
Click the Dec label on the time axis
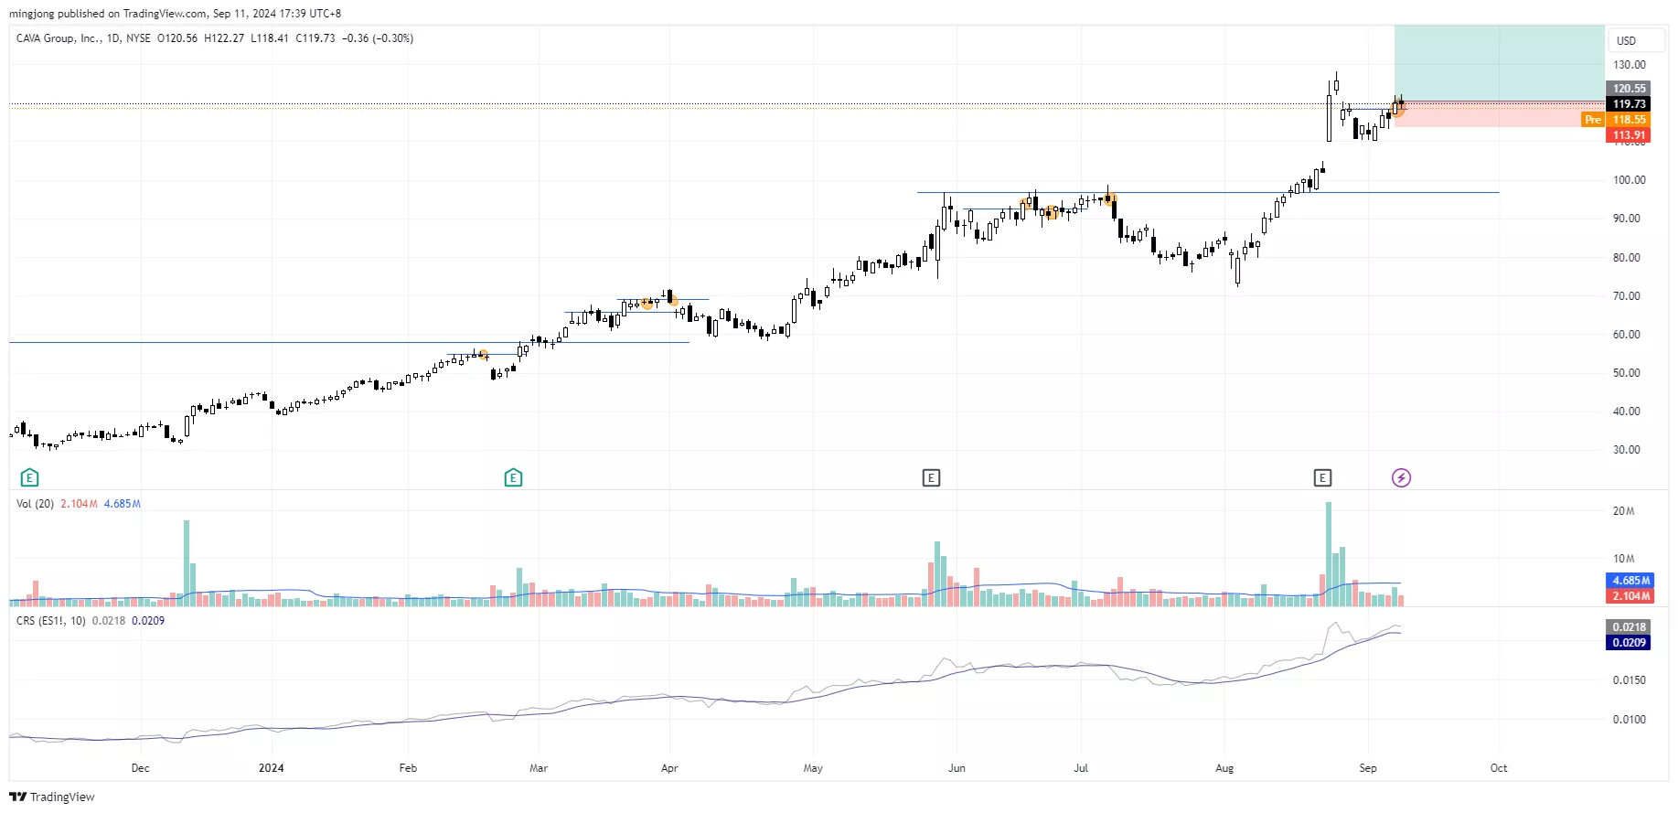click(x=140, y=768)
